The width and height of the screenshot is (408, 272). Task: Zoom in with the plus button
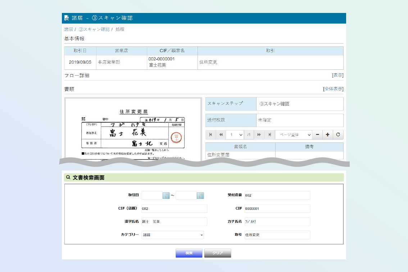point(327,135)
